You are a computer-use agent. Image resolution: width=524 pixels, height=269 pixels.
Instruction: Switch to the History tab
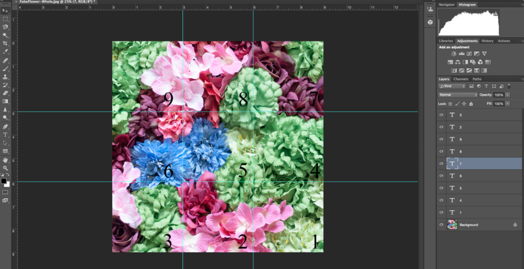point(487,41)
